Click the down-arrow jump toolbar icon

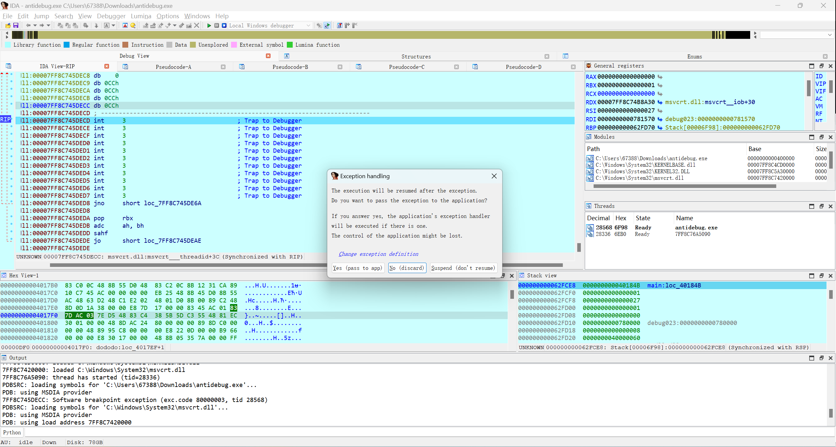(96, 25)
